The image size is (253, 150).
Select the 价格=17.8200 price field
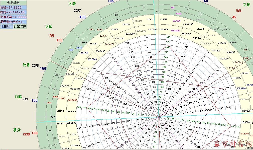(13, 8)
